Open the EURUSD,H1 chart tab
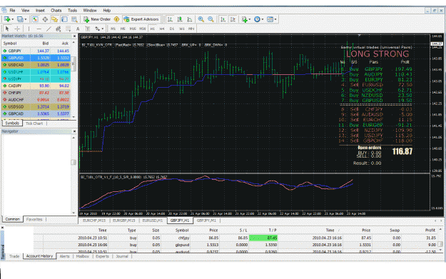 tap(153, 220)
